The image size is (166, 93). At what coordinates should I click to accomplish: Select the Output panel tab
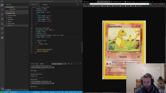coord(41,64)
